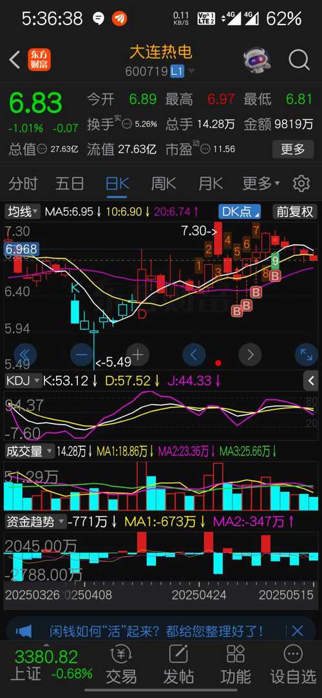Expand the 更多 chart period dropdown
Image resolution: width=322 pixels, height=698 pixels.
tap(261, 184)
